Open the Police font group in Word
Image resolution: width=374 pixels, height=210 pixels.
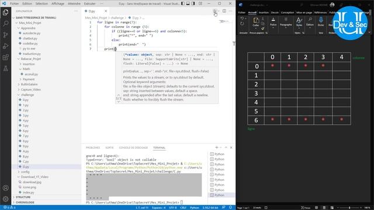[273, 23]
